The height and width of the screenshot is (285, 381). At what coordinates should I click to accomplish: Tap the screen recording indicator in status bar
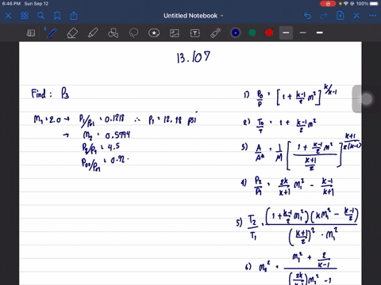pos(328,4)
